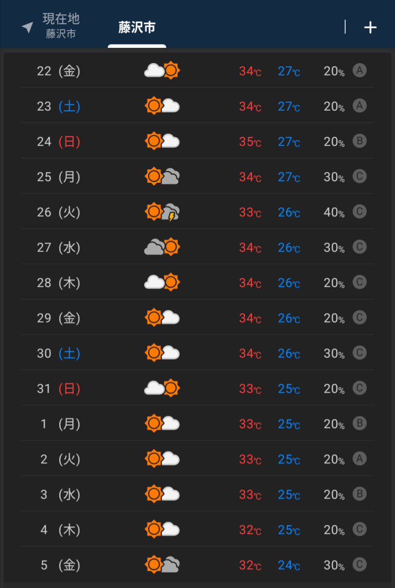
Task: Select the 25 (月) date label
Action: coord(58,177)
